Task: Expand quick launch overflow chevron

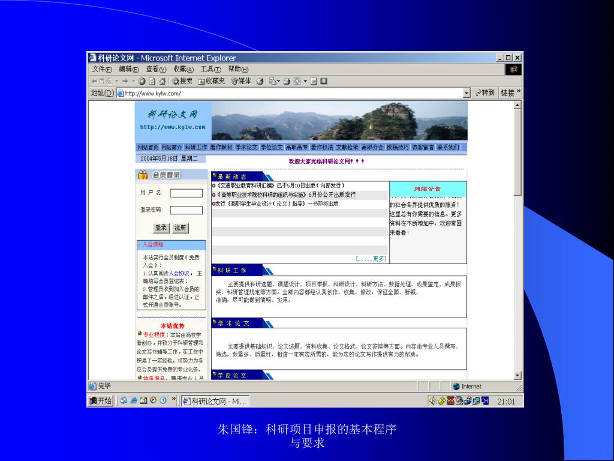Action: pos(174,399)
